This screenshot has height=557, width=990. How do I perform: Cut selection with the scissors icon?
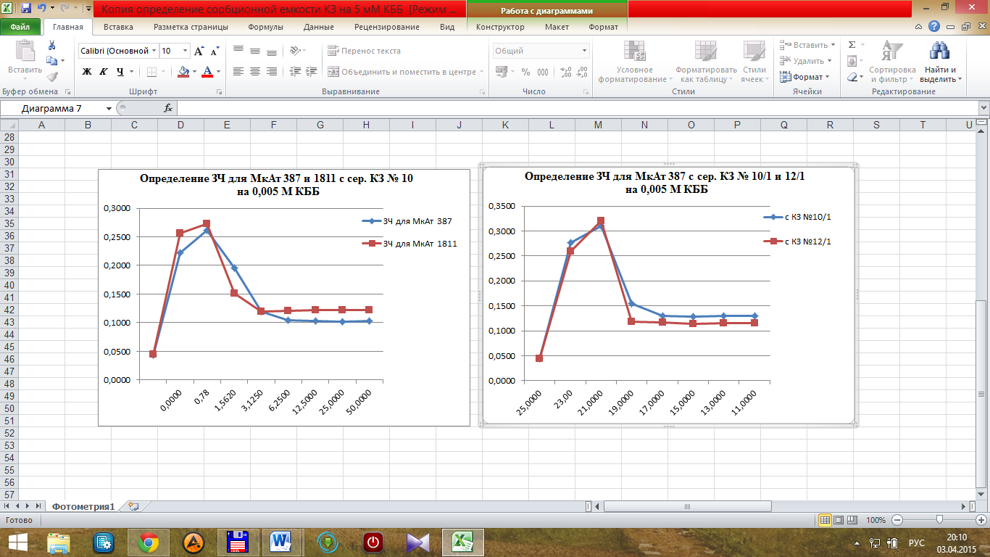pos(51,46)
